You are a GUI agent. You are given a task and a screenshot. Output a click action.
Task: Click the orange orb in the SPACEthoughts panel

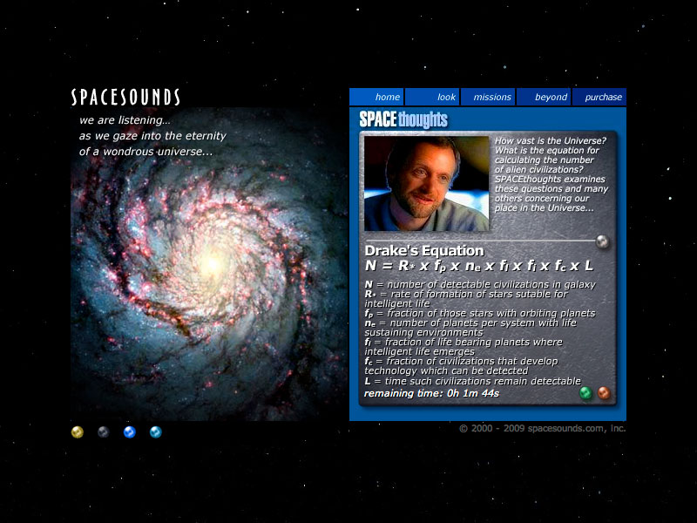(x=604, y=393)
